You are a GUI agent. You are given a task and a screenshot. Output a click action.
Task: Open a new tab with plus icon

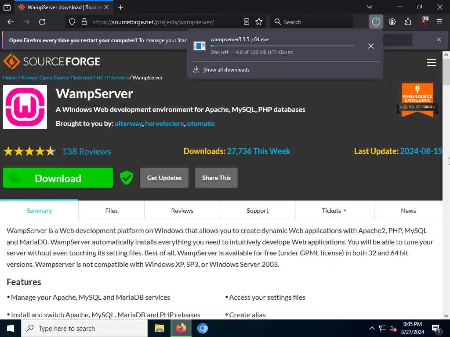pyautogui.click(x=120, y=7)
